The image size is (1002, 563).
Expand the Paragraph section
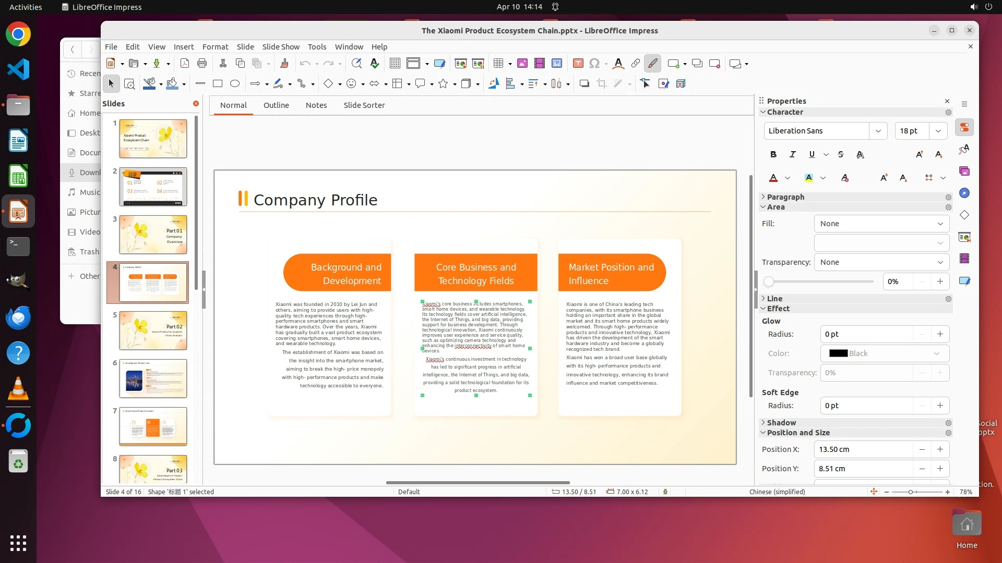click(x=785, y=197)
